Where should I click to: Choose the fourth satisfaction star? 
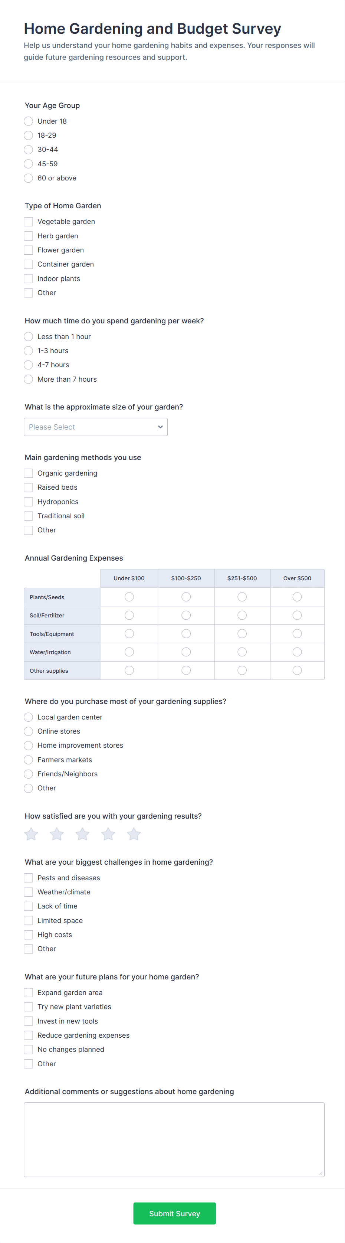108,834
